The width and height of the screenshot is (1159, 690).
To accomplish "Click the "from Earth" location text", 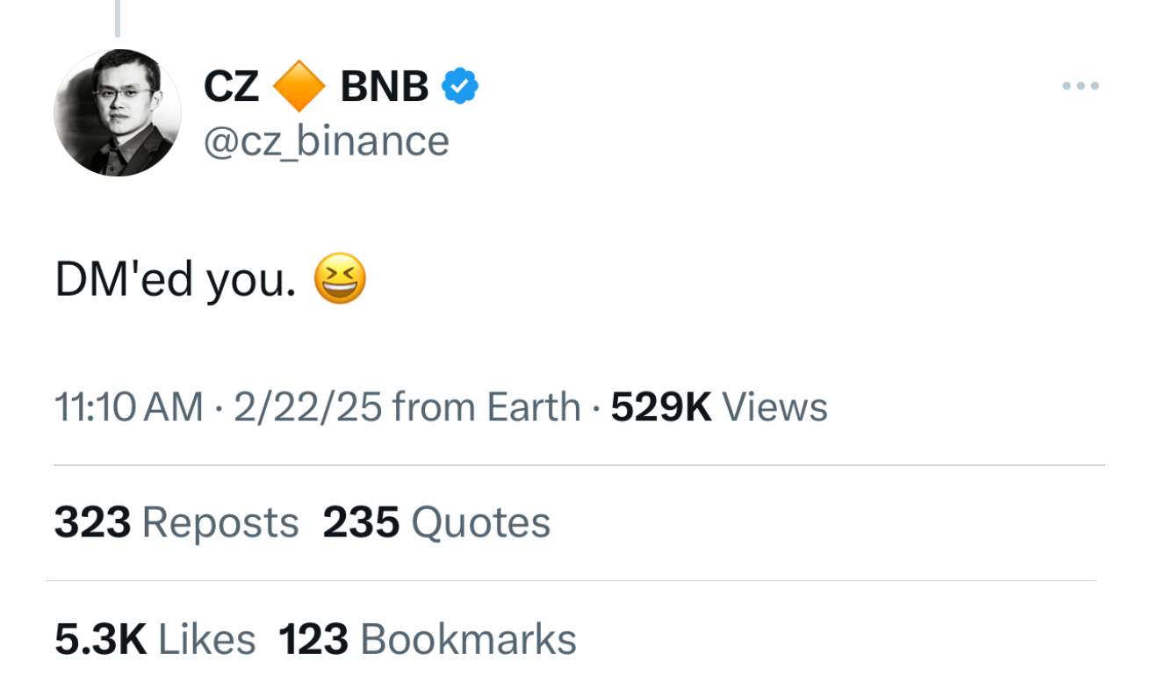I will point(486,407).
